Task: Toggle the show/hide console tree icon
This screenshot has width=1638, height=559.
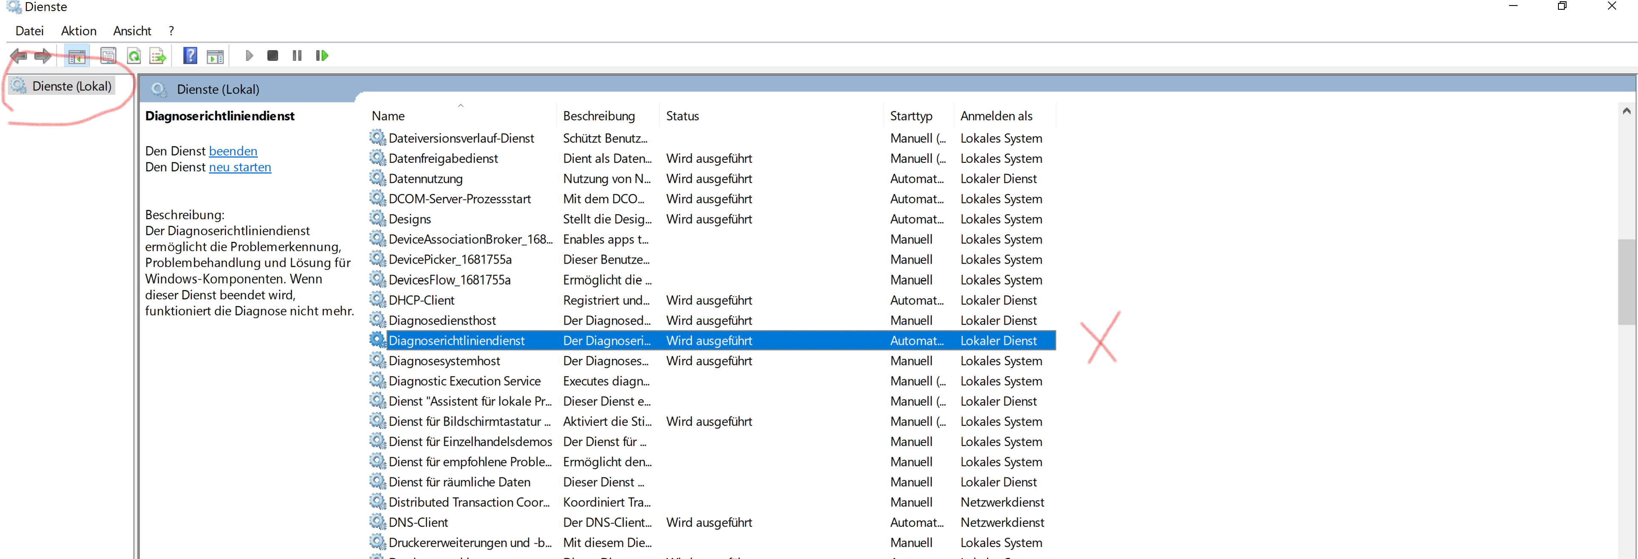Action: tap(77, 56)
